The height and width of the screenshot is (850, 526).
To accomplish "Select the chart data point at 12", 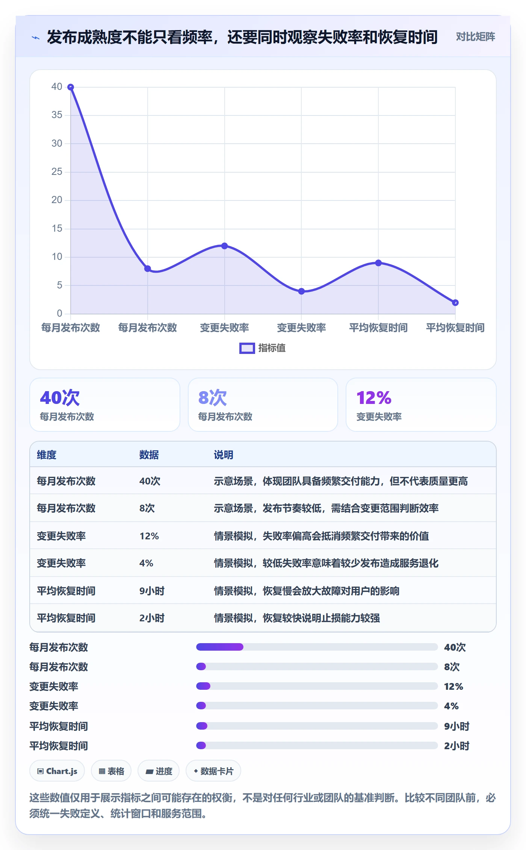I will 224,246.
